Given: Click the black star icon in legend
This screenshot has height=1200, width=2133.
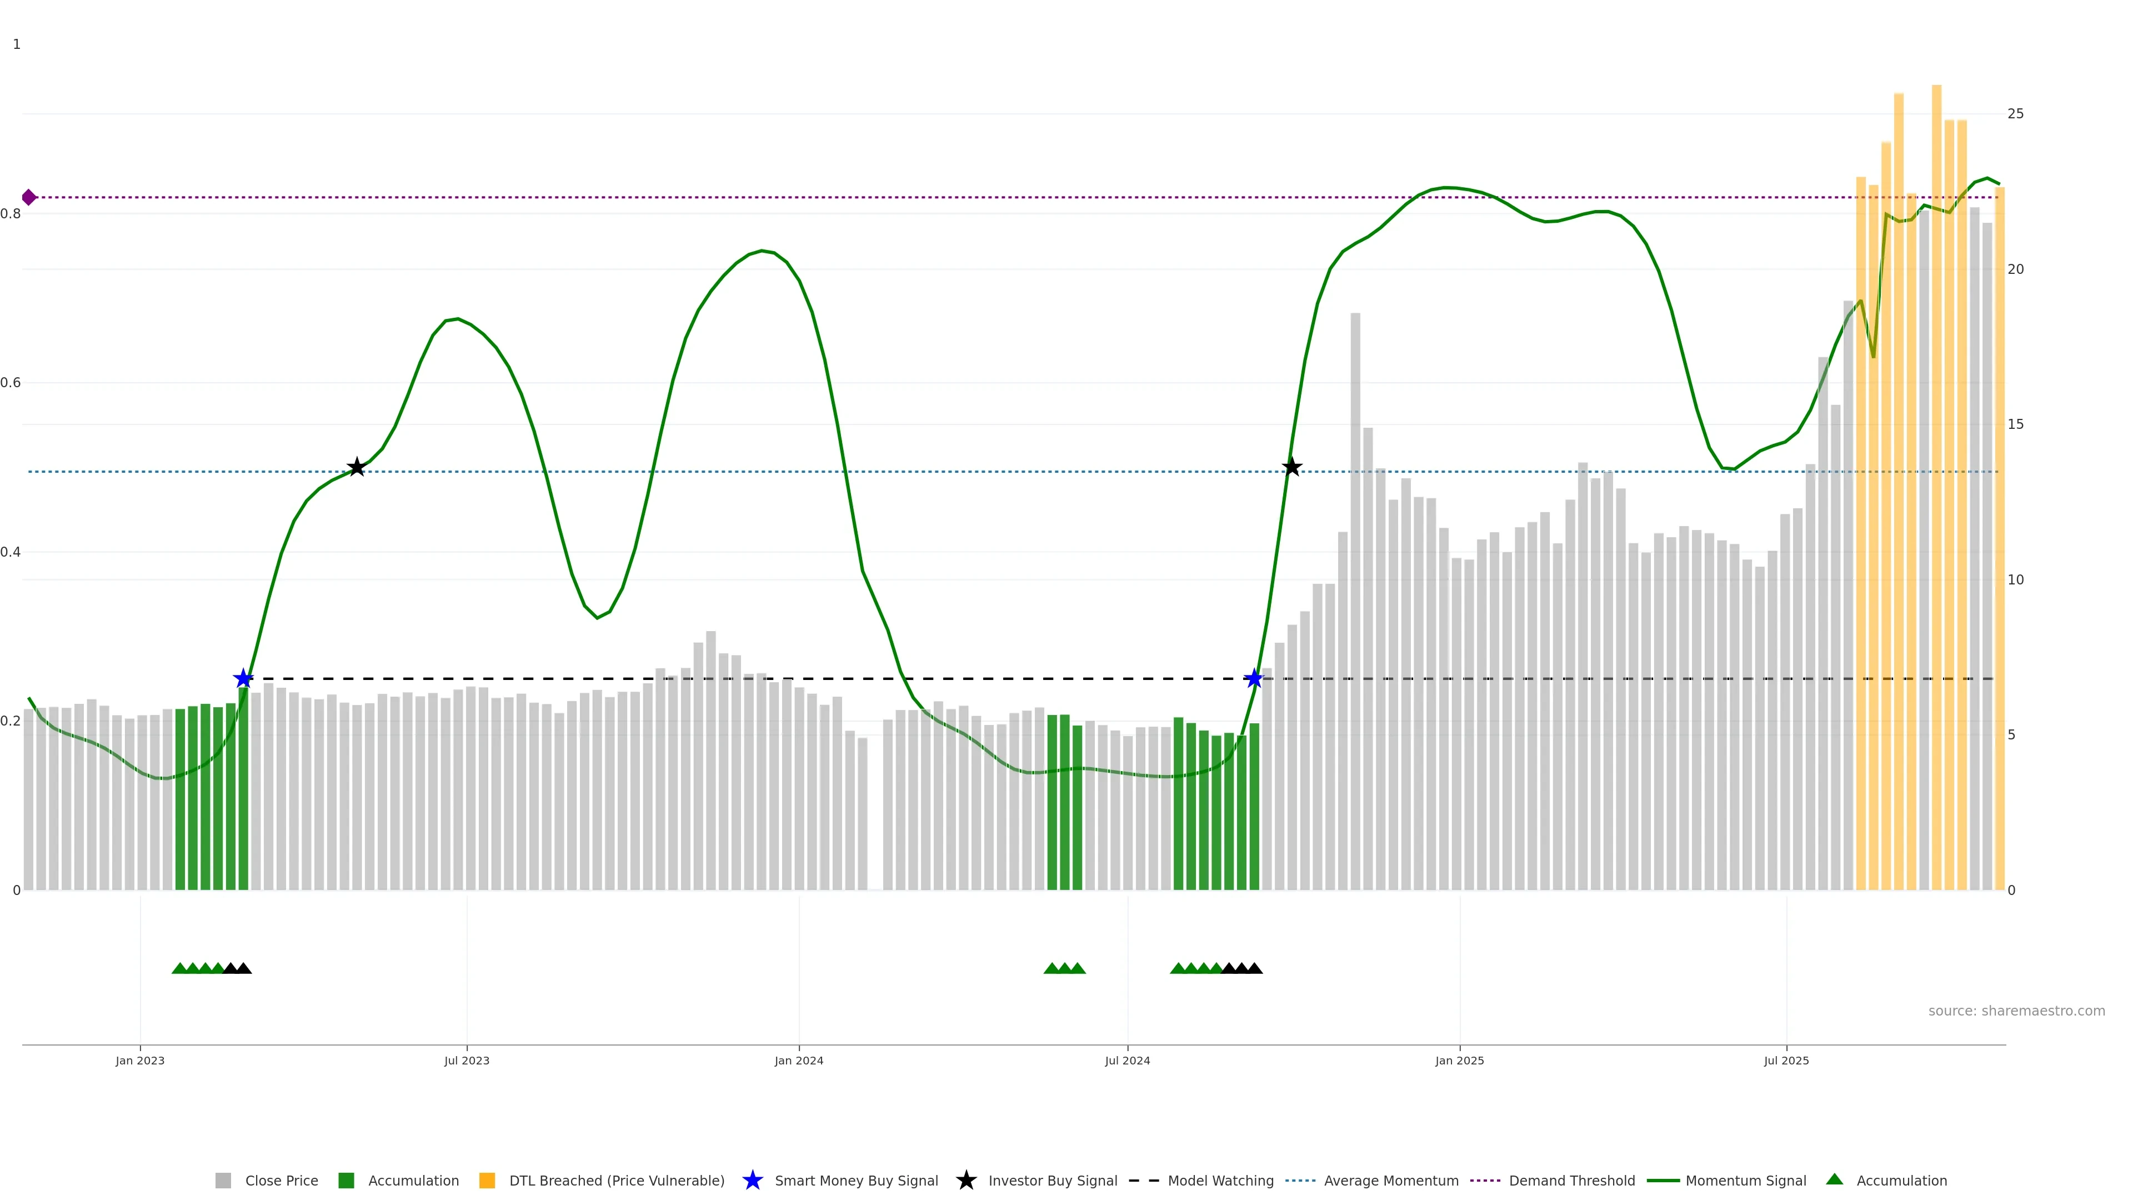Looking at the screenshot, I should tap(965, 1180).
